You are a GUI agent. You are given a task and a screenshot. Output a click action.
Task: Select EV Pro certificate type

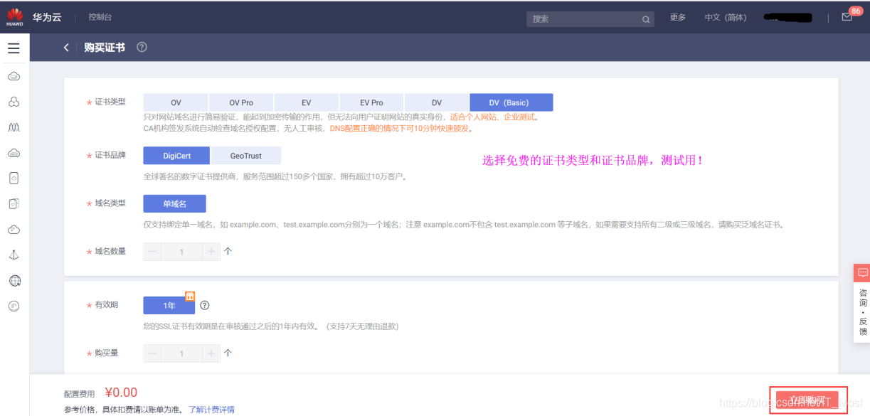pyautogui.click(x=371, y=102)
